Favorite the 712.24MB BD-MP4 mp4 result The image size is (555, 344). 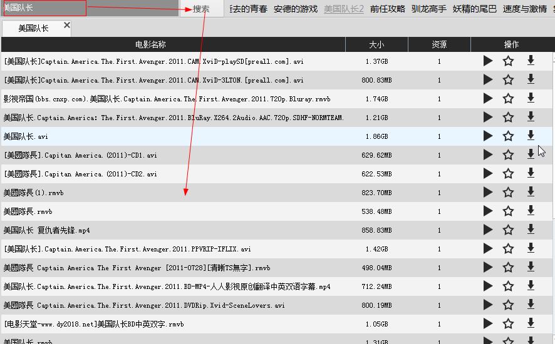(508, 286)
